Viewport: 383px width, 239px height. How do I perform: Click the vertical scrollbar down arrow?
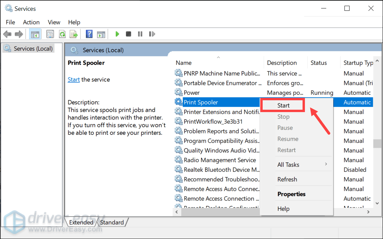click(377, 203)
